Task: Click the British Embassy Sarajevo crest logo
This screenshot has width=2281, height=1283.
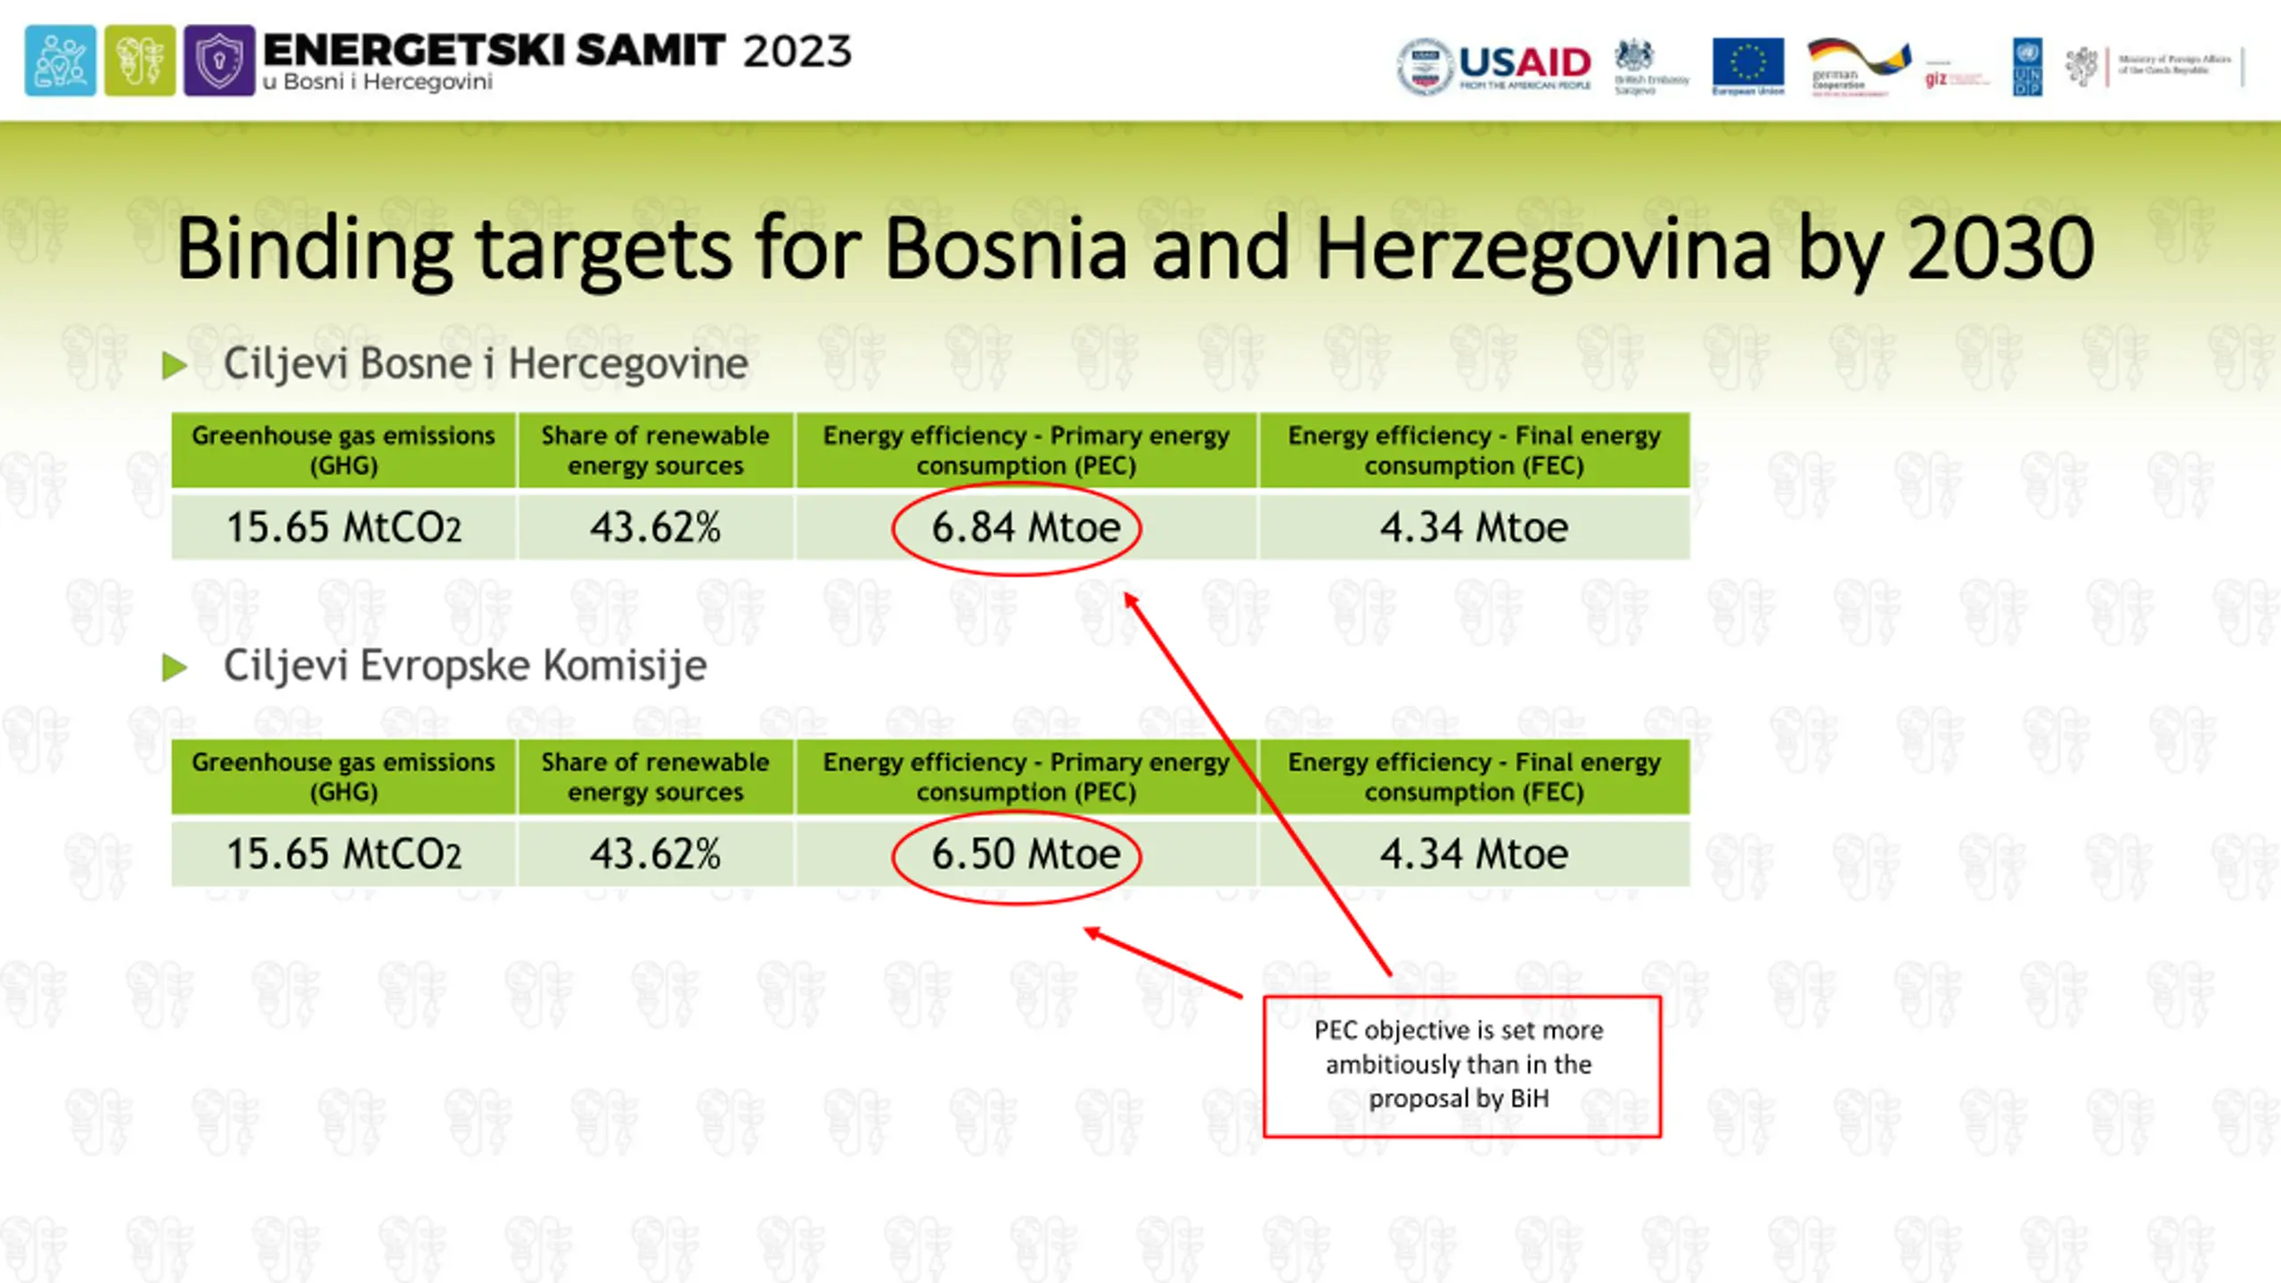Action: click(x=1651, y=67)
